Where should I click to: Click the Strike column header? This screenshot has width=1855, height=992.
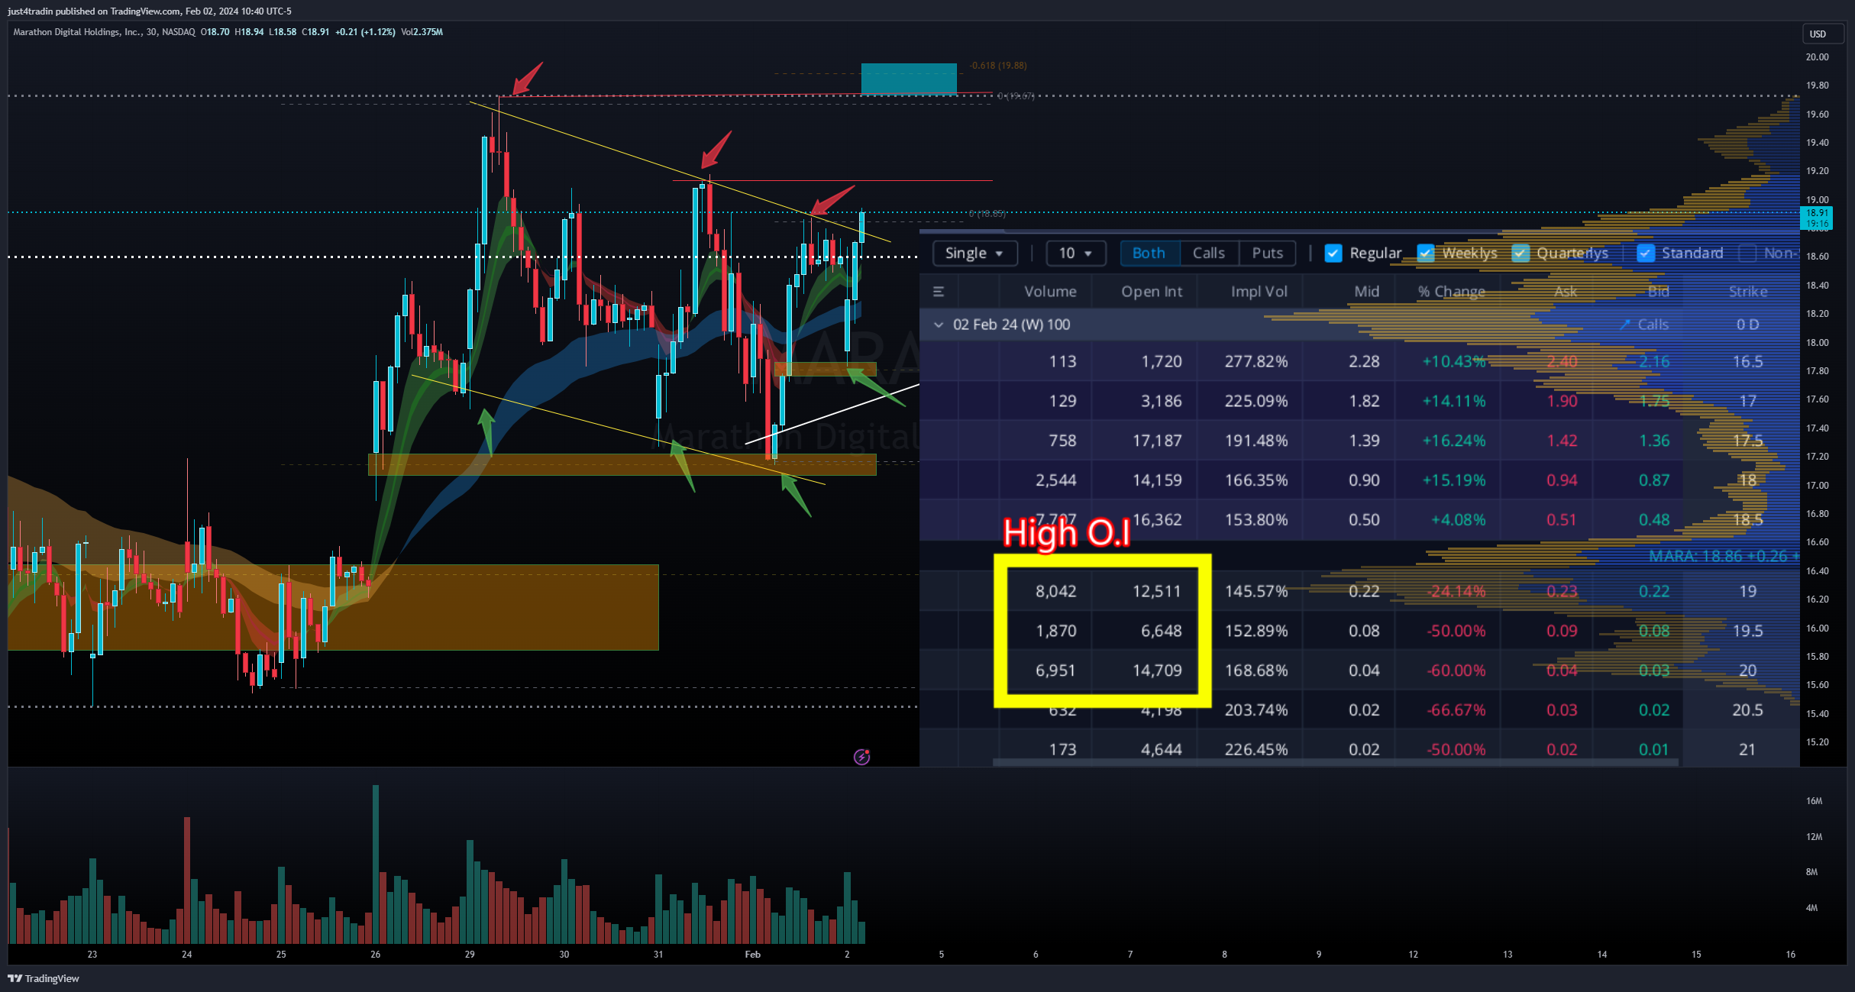coord(1748,292)
